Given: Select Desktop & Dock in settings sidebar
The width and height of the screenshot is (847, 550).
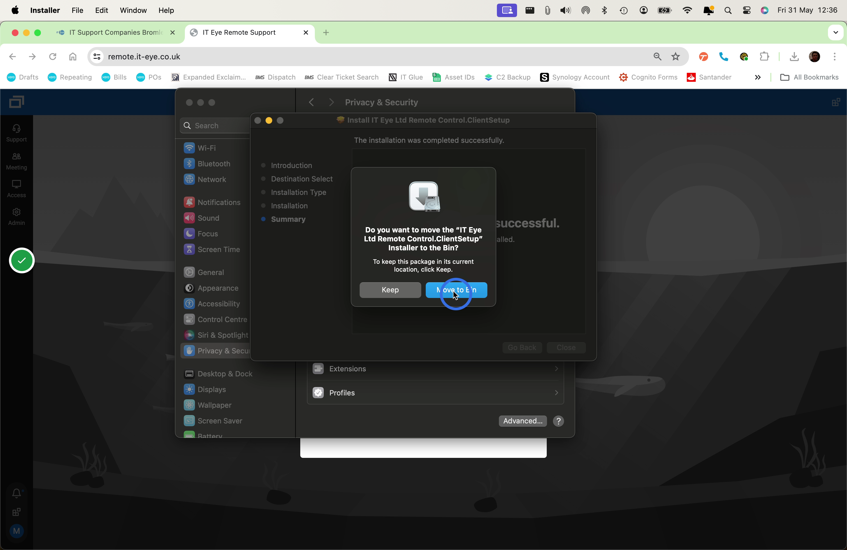Looking at the screenshot, I should click(235, 374).
